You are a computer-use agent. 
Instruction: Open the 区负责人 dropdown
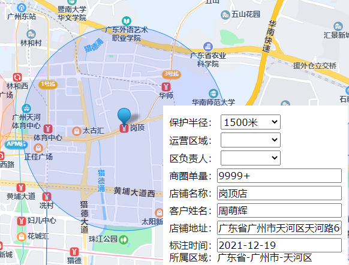tap(251, 158)
